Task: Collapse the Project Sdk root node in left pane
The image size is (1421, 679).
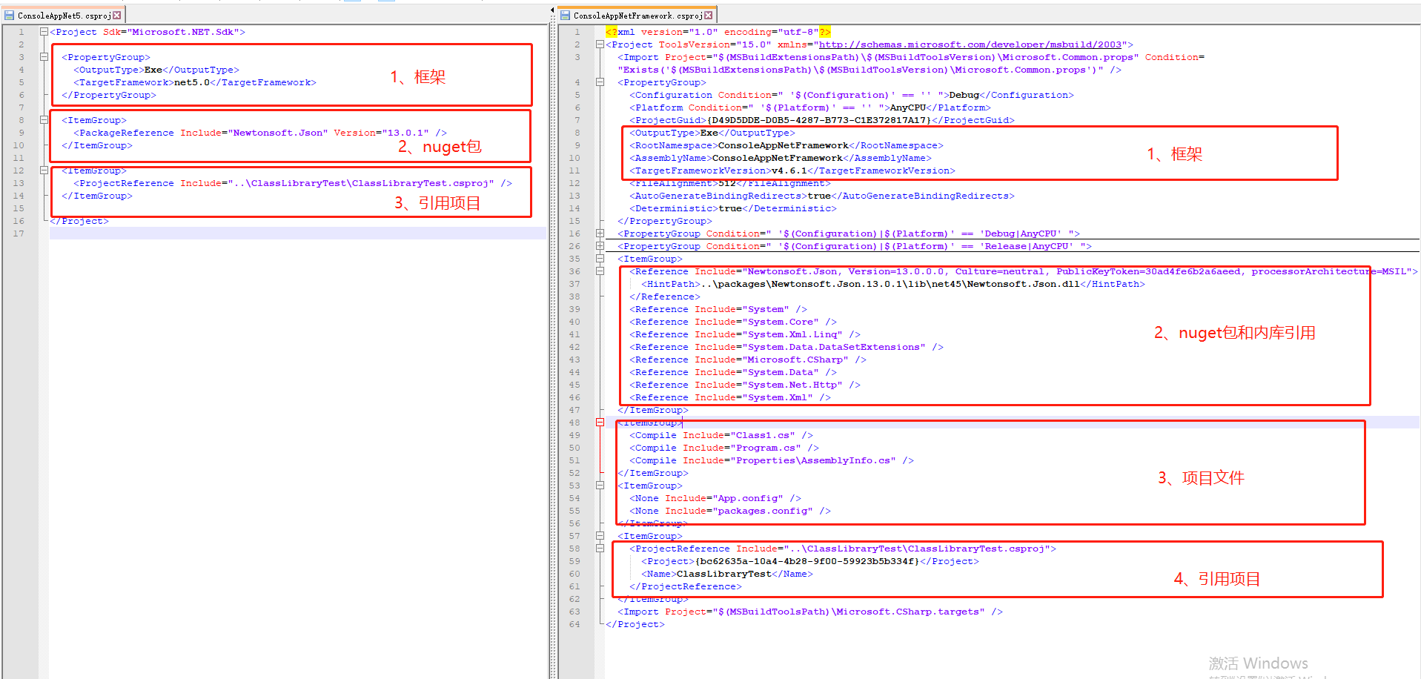Action: click(x=44, y=32)
